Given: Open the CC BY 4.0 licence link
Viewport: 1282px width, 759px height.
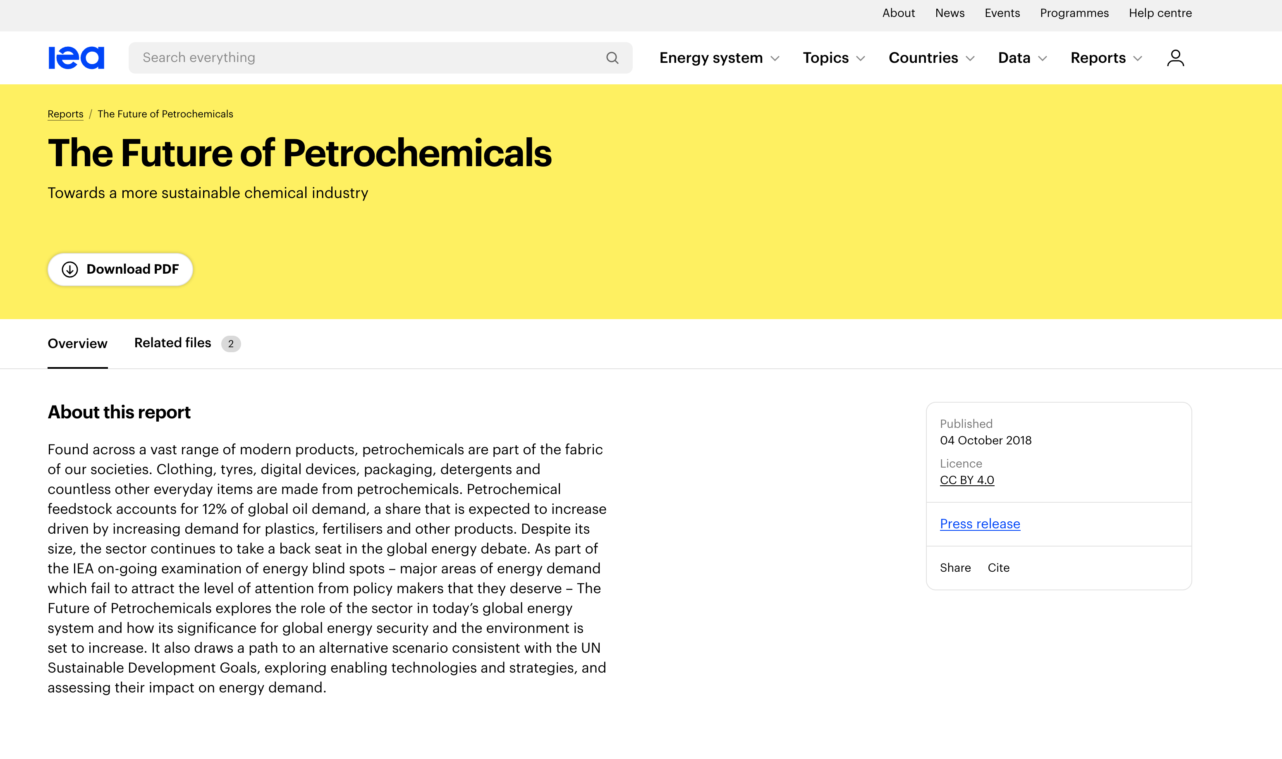Looking at the screenshot, I should point(967,480).
